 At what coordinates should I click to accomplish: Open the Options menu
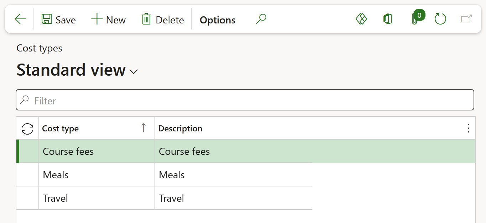218,20
